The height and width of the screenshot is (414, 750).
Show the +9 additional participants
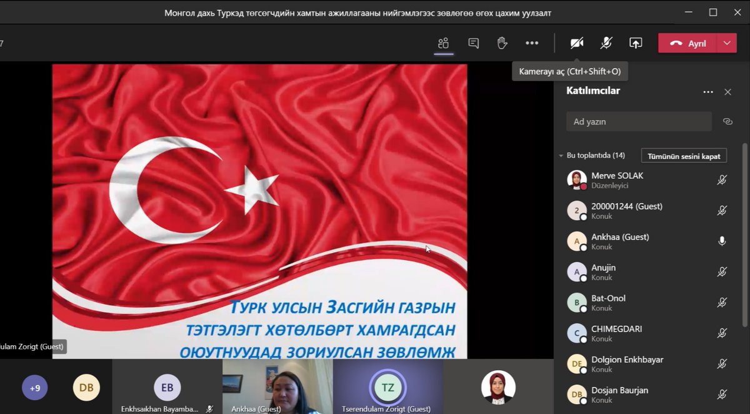pos(35,388)
